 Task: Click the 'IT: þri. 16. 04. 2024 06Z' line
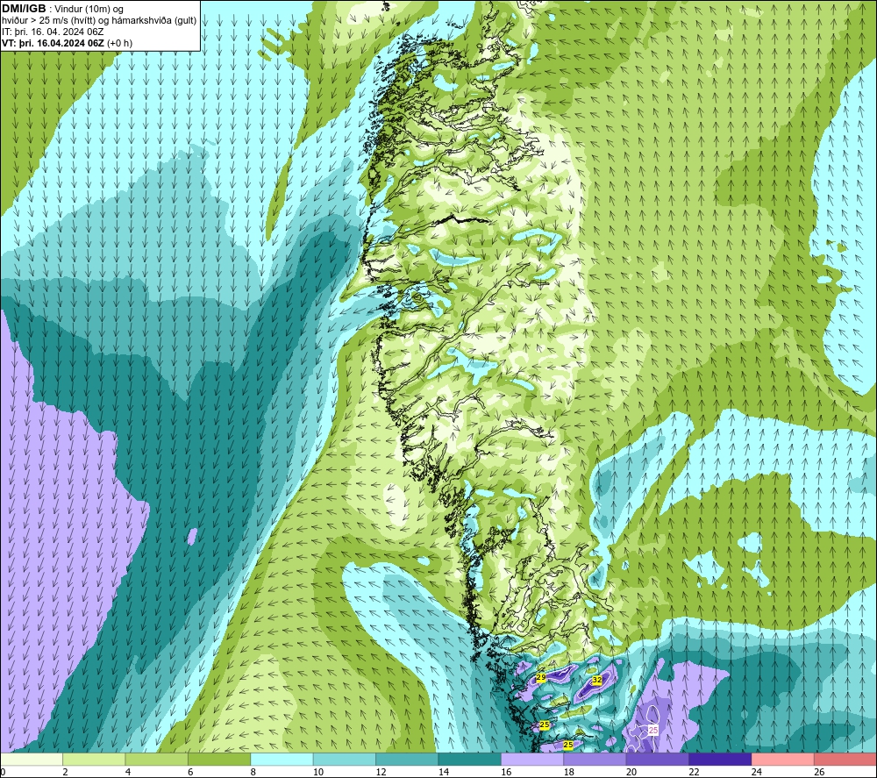coord(53,32)
